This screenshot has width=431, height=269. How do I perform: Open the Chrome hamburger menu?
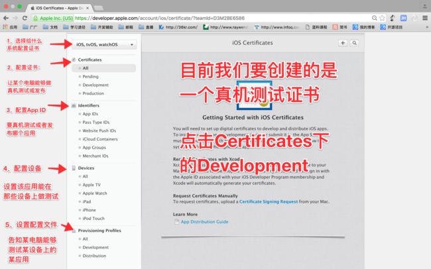pos(425,18)
